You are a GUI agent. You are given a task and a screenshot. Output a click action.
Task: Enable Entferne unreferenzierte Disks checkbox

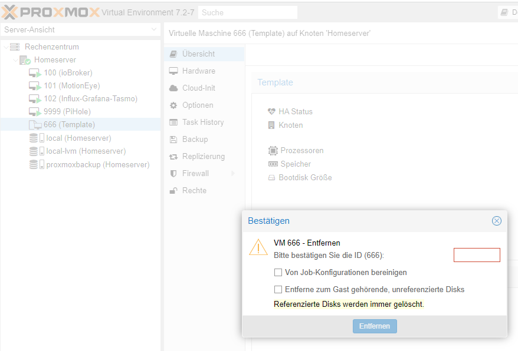[278, 290]
